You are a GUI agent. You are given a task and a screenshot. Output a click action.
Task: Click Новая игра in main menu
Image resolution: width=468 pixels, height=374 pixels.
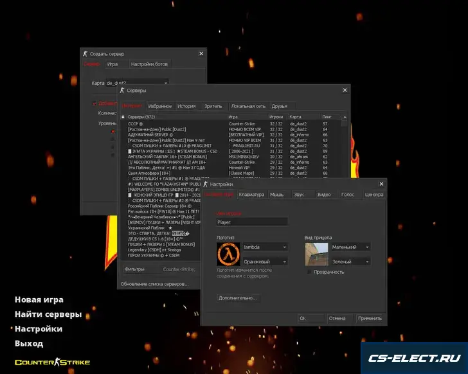point(39,299)
